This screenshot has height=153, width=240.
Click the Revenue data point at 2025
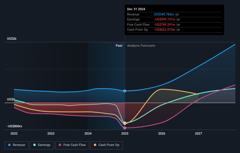pyautogui.click(x=125, y=91)
